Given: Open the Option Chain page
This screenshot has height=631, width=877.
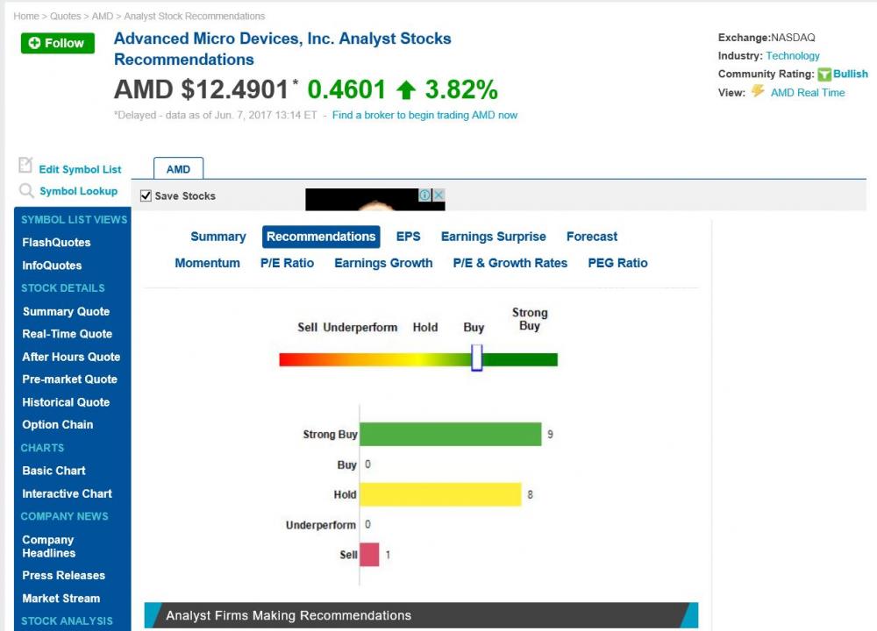Looking at the screenshot, I should click(x=58, y=425).
